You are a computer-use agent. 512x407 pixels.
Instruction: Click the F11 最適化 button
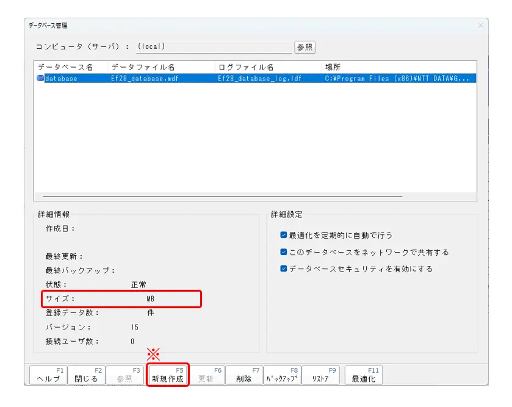click(364, 375)
